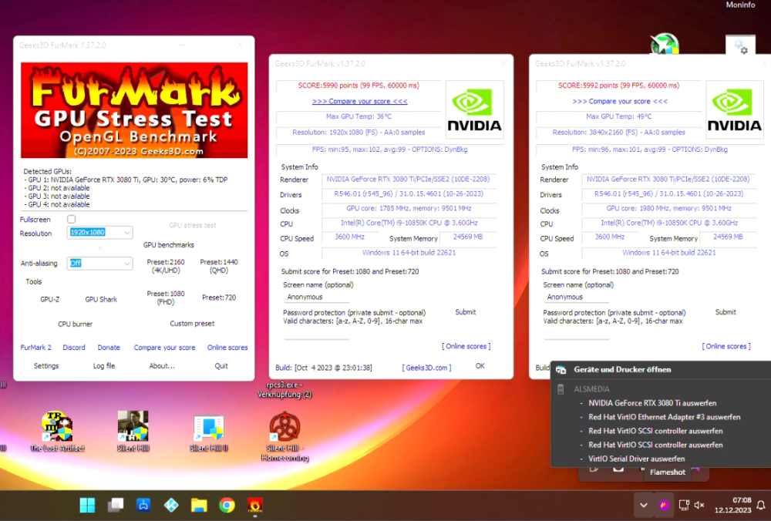
Task: Open Task View from the taskbar
Action: coord(116,505)
